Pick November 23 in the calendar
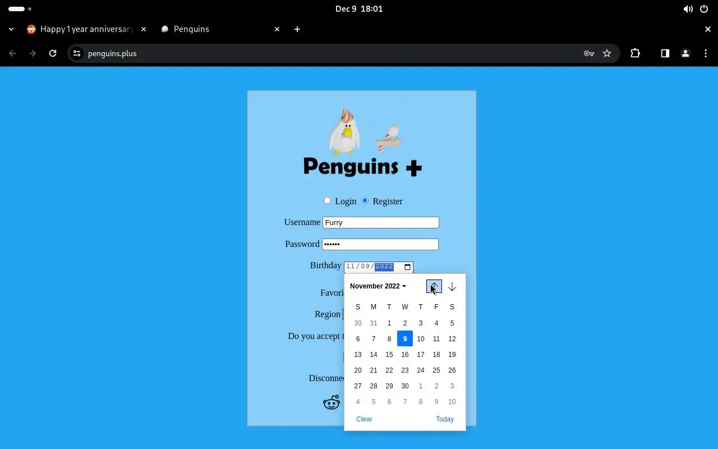The height and width of the screenshot is (449, 718). (x=405, y=370)
